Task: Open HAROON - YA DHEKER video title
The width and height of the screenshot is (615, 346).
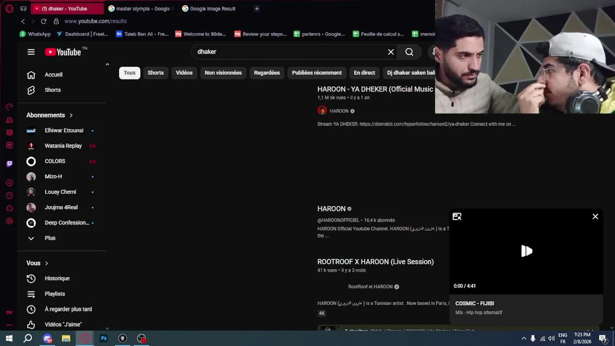Action: 375,89
